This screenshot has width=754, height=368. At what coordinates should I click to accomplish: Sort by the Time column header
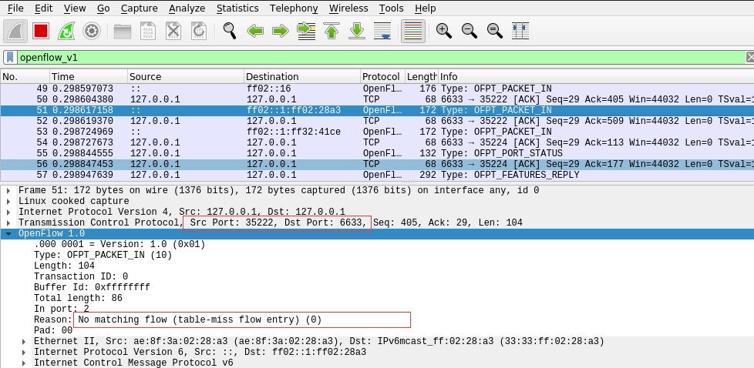(x=89, y=77)
